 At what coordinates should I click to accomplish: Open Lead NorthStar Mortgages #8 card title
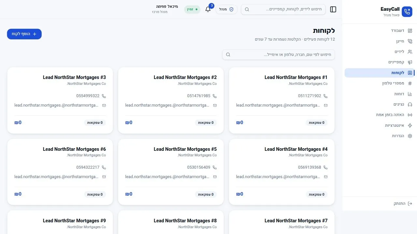[x=185, y=221]
